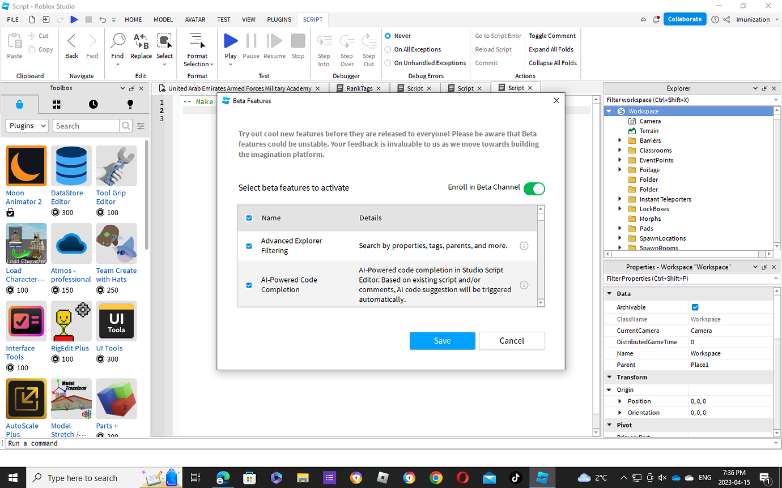Select On Unhandled Exceptions radio button

click(388, 63)
